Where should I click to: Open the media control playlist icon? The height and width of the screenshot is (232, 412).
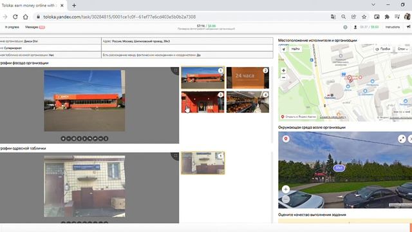click(397, 17)
